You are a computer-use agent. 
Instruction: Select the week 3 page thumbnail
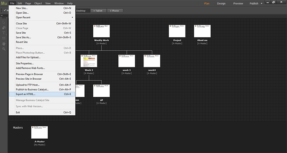[127, 61]
